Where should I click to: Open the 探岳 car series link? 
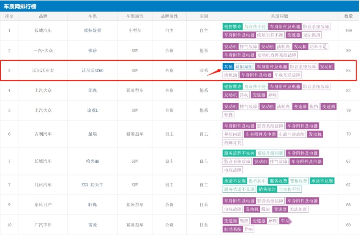click(93, 51)
